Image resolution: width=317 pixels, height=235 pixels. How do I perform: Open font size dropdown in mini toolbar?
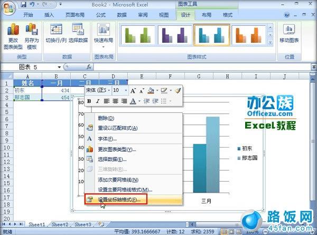126,90
